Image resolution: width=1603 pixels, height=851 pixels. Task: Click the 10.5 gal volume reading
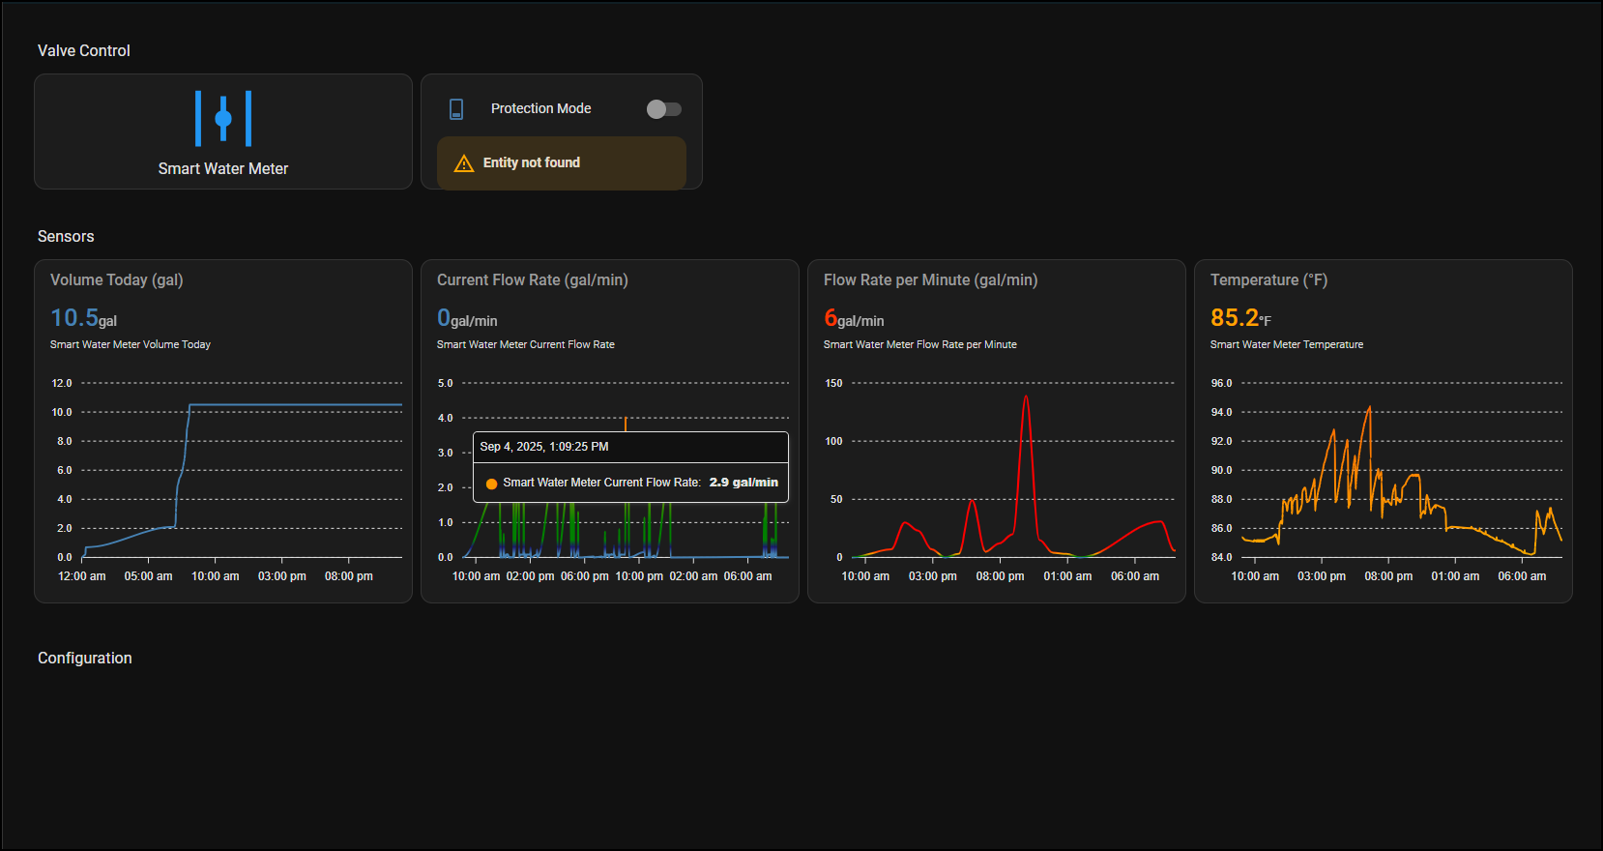tap(83, 318)
